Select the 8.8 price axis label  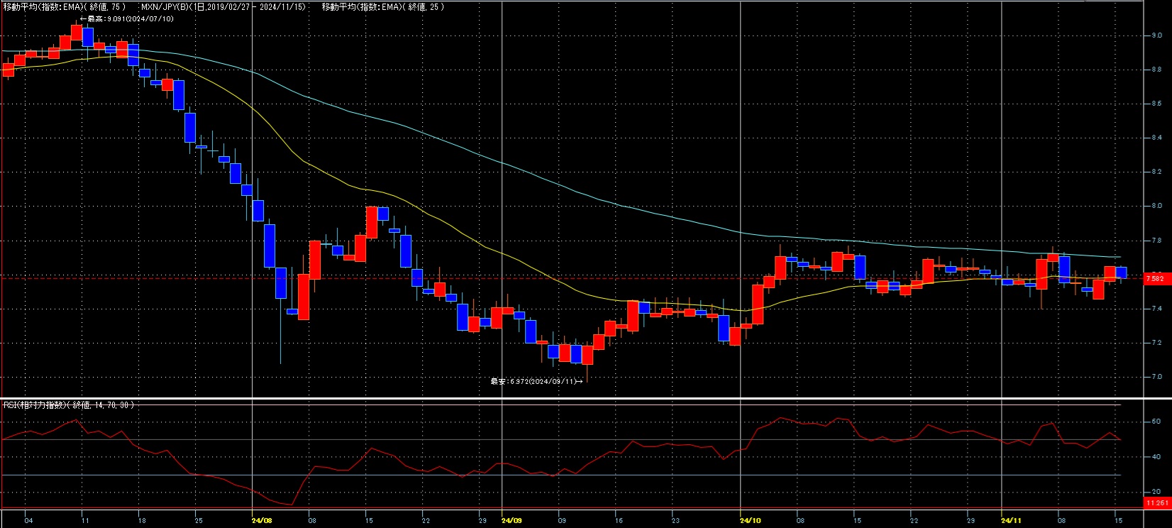pos(1156,70)
